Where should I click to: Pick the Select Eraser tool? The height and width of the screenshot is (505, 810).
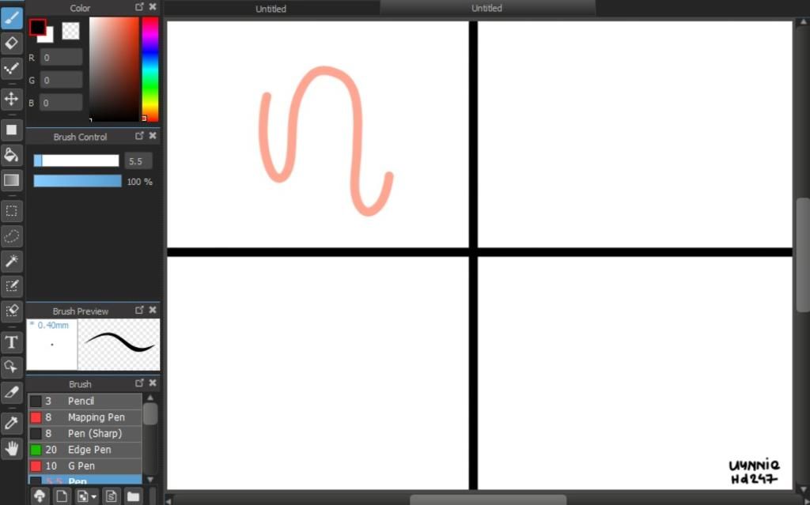coord(11,311)
